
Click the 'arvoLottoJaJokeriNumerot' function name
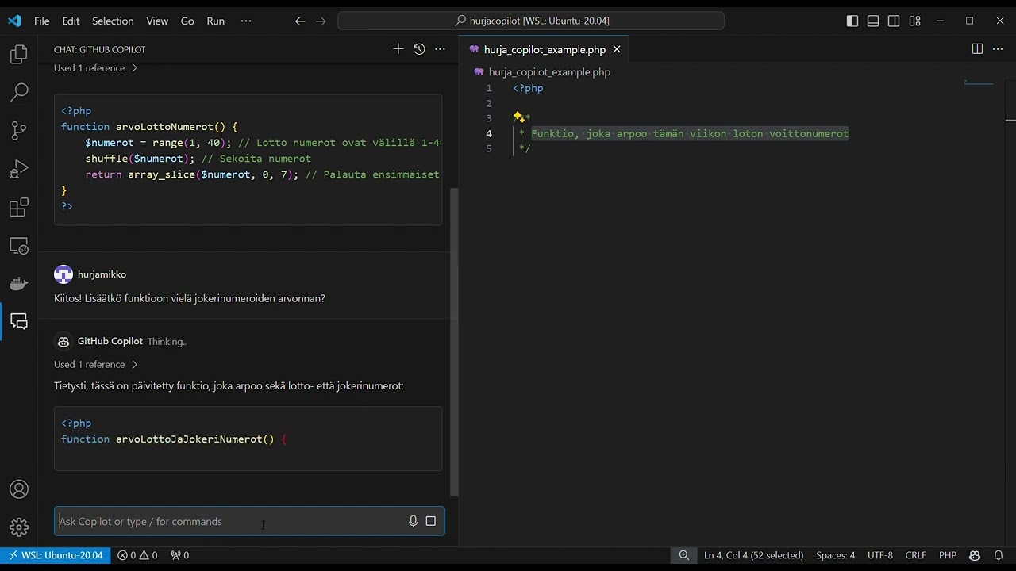[189, 439]
